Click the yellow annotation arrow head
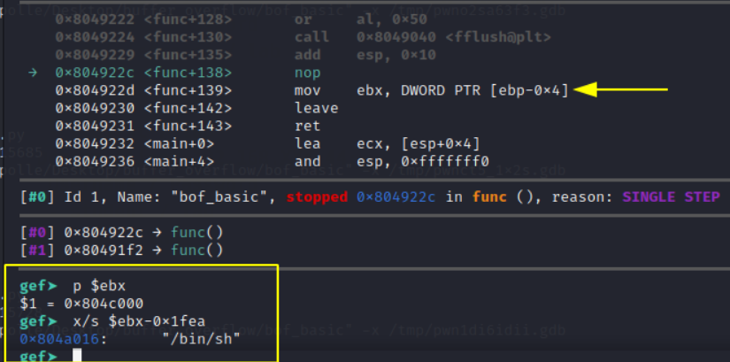 (x=586, y=89)
